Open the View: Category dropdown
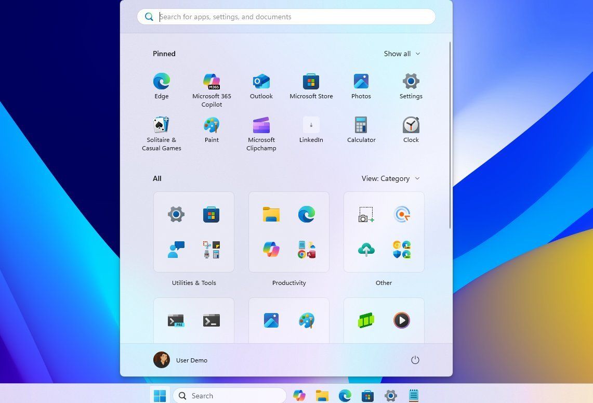The height and width of the screenshot is (403, 593). [391, 178]
